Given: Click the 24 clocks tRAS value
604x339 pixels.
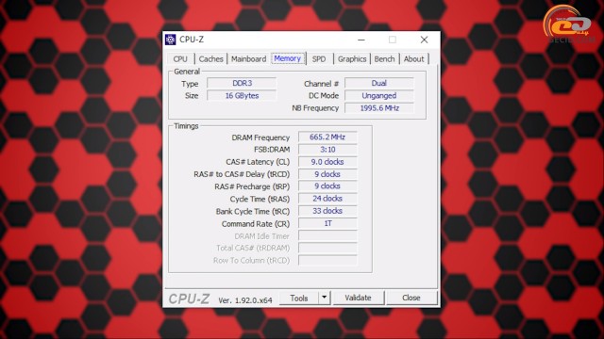Looking at the screenshot, I should pyautogui.click(x=327, y=199).
